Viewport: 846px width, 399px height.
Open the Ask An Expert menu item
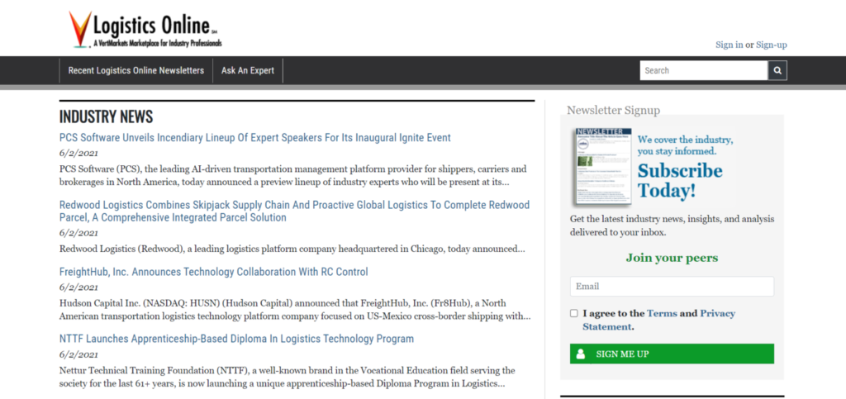248,71
